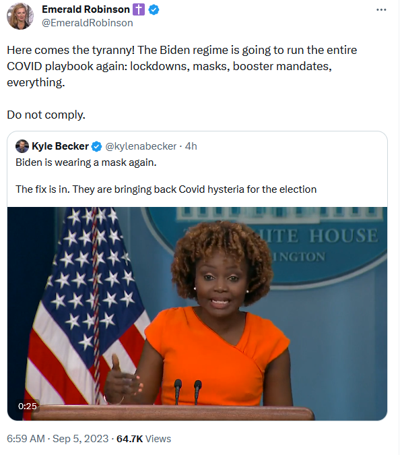The height and width of the screenshot is (455, 400).
Task: Open the @kylenabecker handle
Action: (141, 146)
